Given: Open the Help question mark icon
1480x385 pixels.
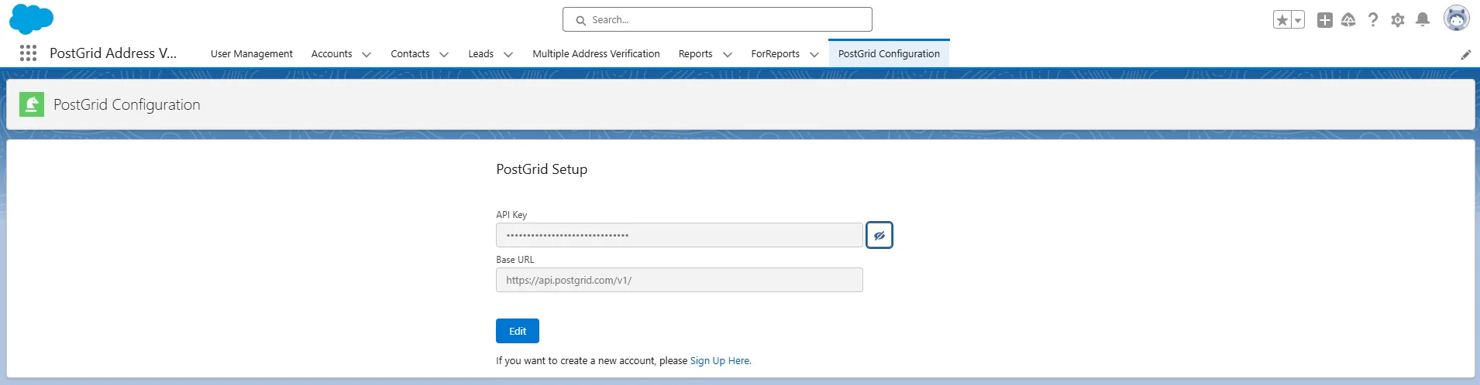Looking at the screenshot, I should [x=1373, y=20].
